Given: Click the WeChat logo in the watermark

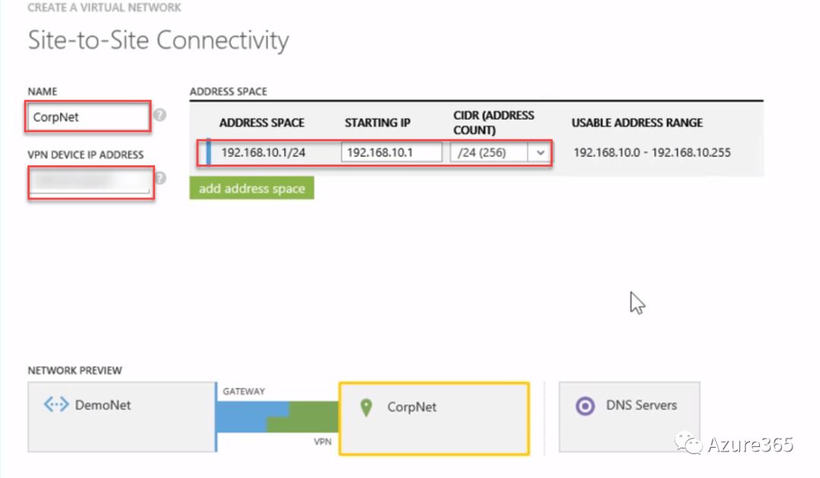Looking at the screenshot, I should point(689,444).
